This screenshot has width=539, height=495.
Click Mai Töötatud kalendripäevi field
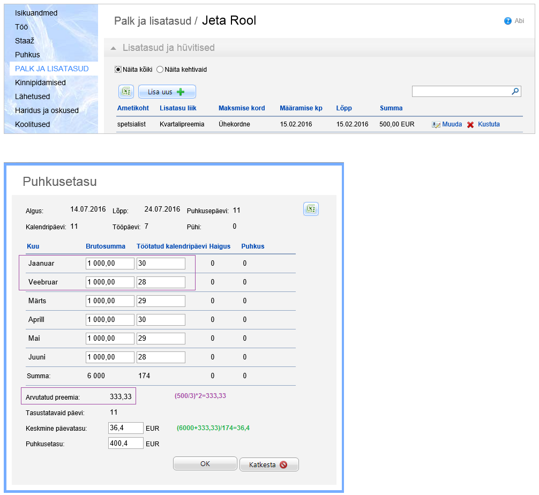point(161,339)
